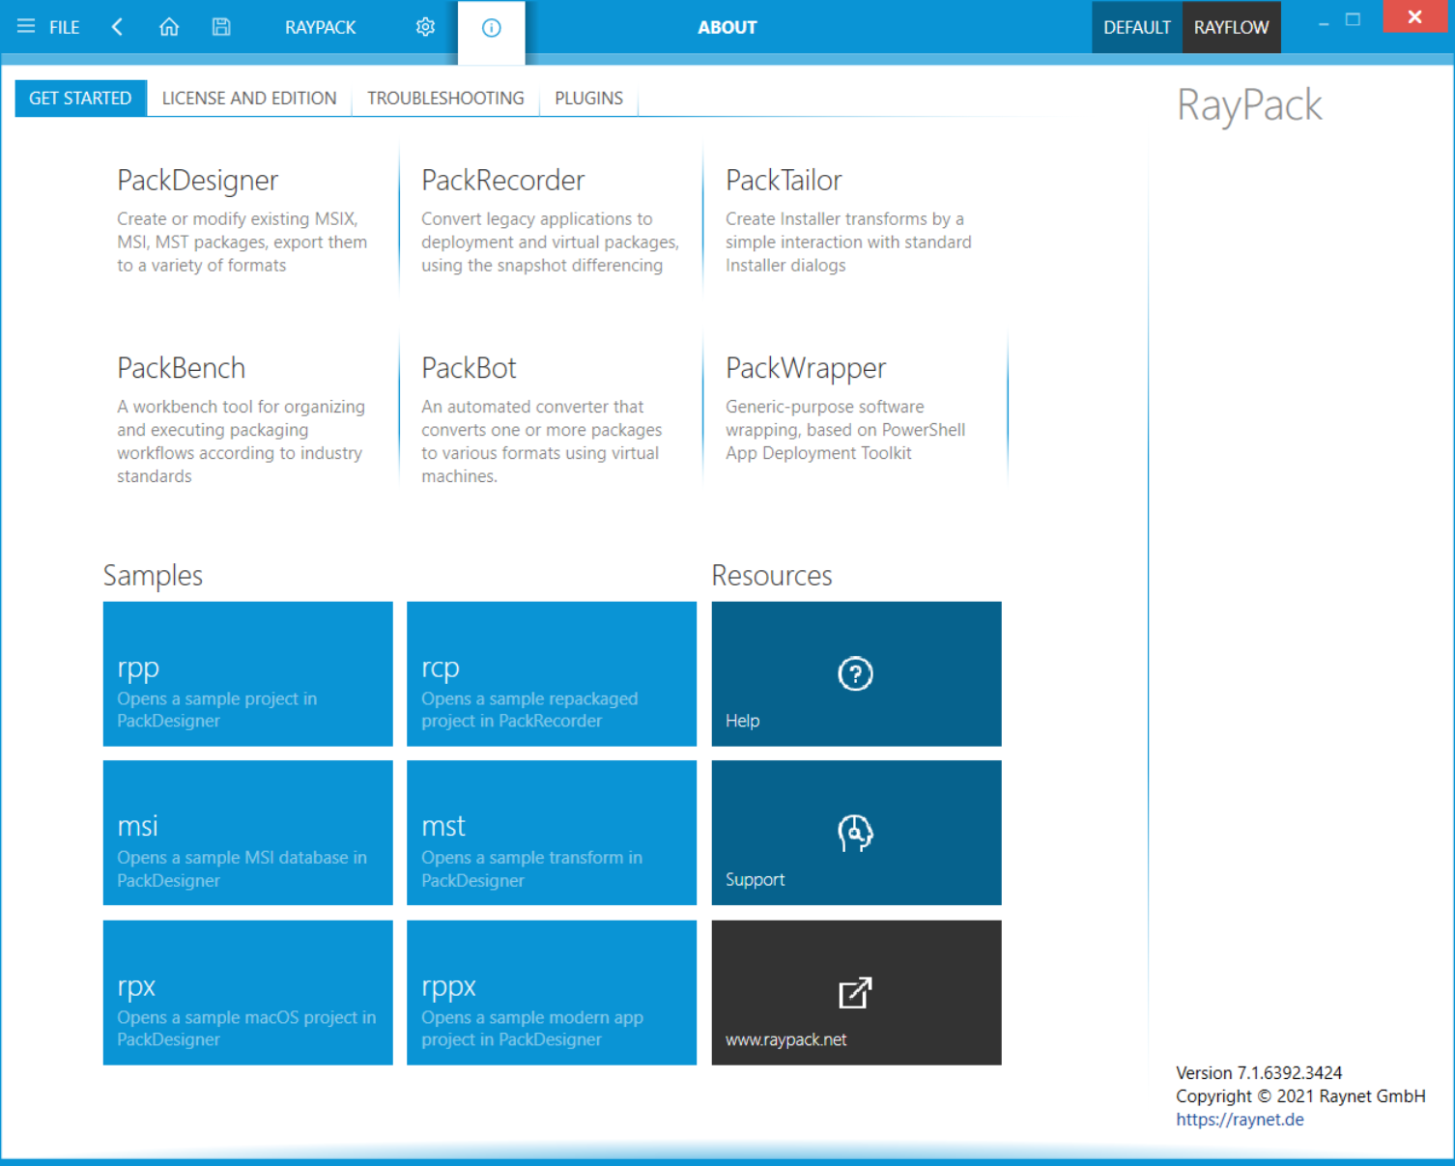Open the FILE menu

65,27
